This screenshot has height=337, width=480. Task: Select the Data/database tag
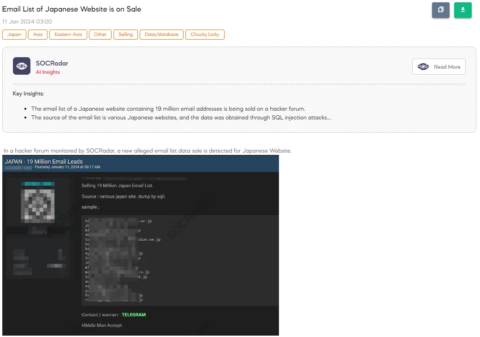click(x=162, y=35)
